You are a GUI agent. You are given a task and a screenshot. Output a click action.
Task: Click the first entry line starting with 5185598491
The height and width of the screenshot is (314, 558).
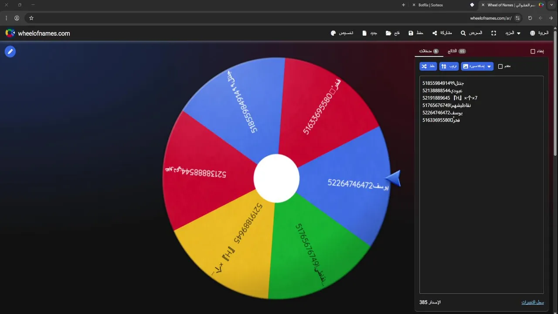443,83
